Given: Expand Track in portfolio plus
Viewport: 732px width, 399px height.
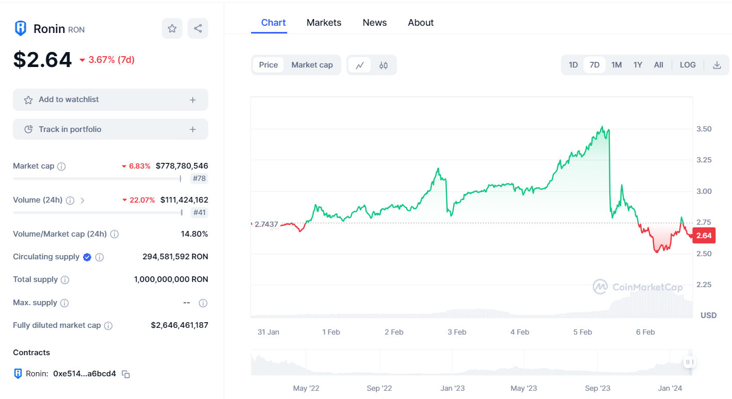Looking at the screenshot, I should click(193, 129).
